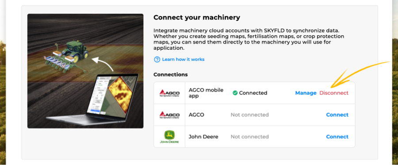Click the question mark help icon
This screenshot has width=398, height=165.
coord(157,60)
